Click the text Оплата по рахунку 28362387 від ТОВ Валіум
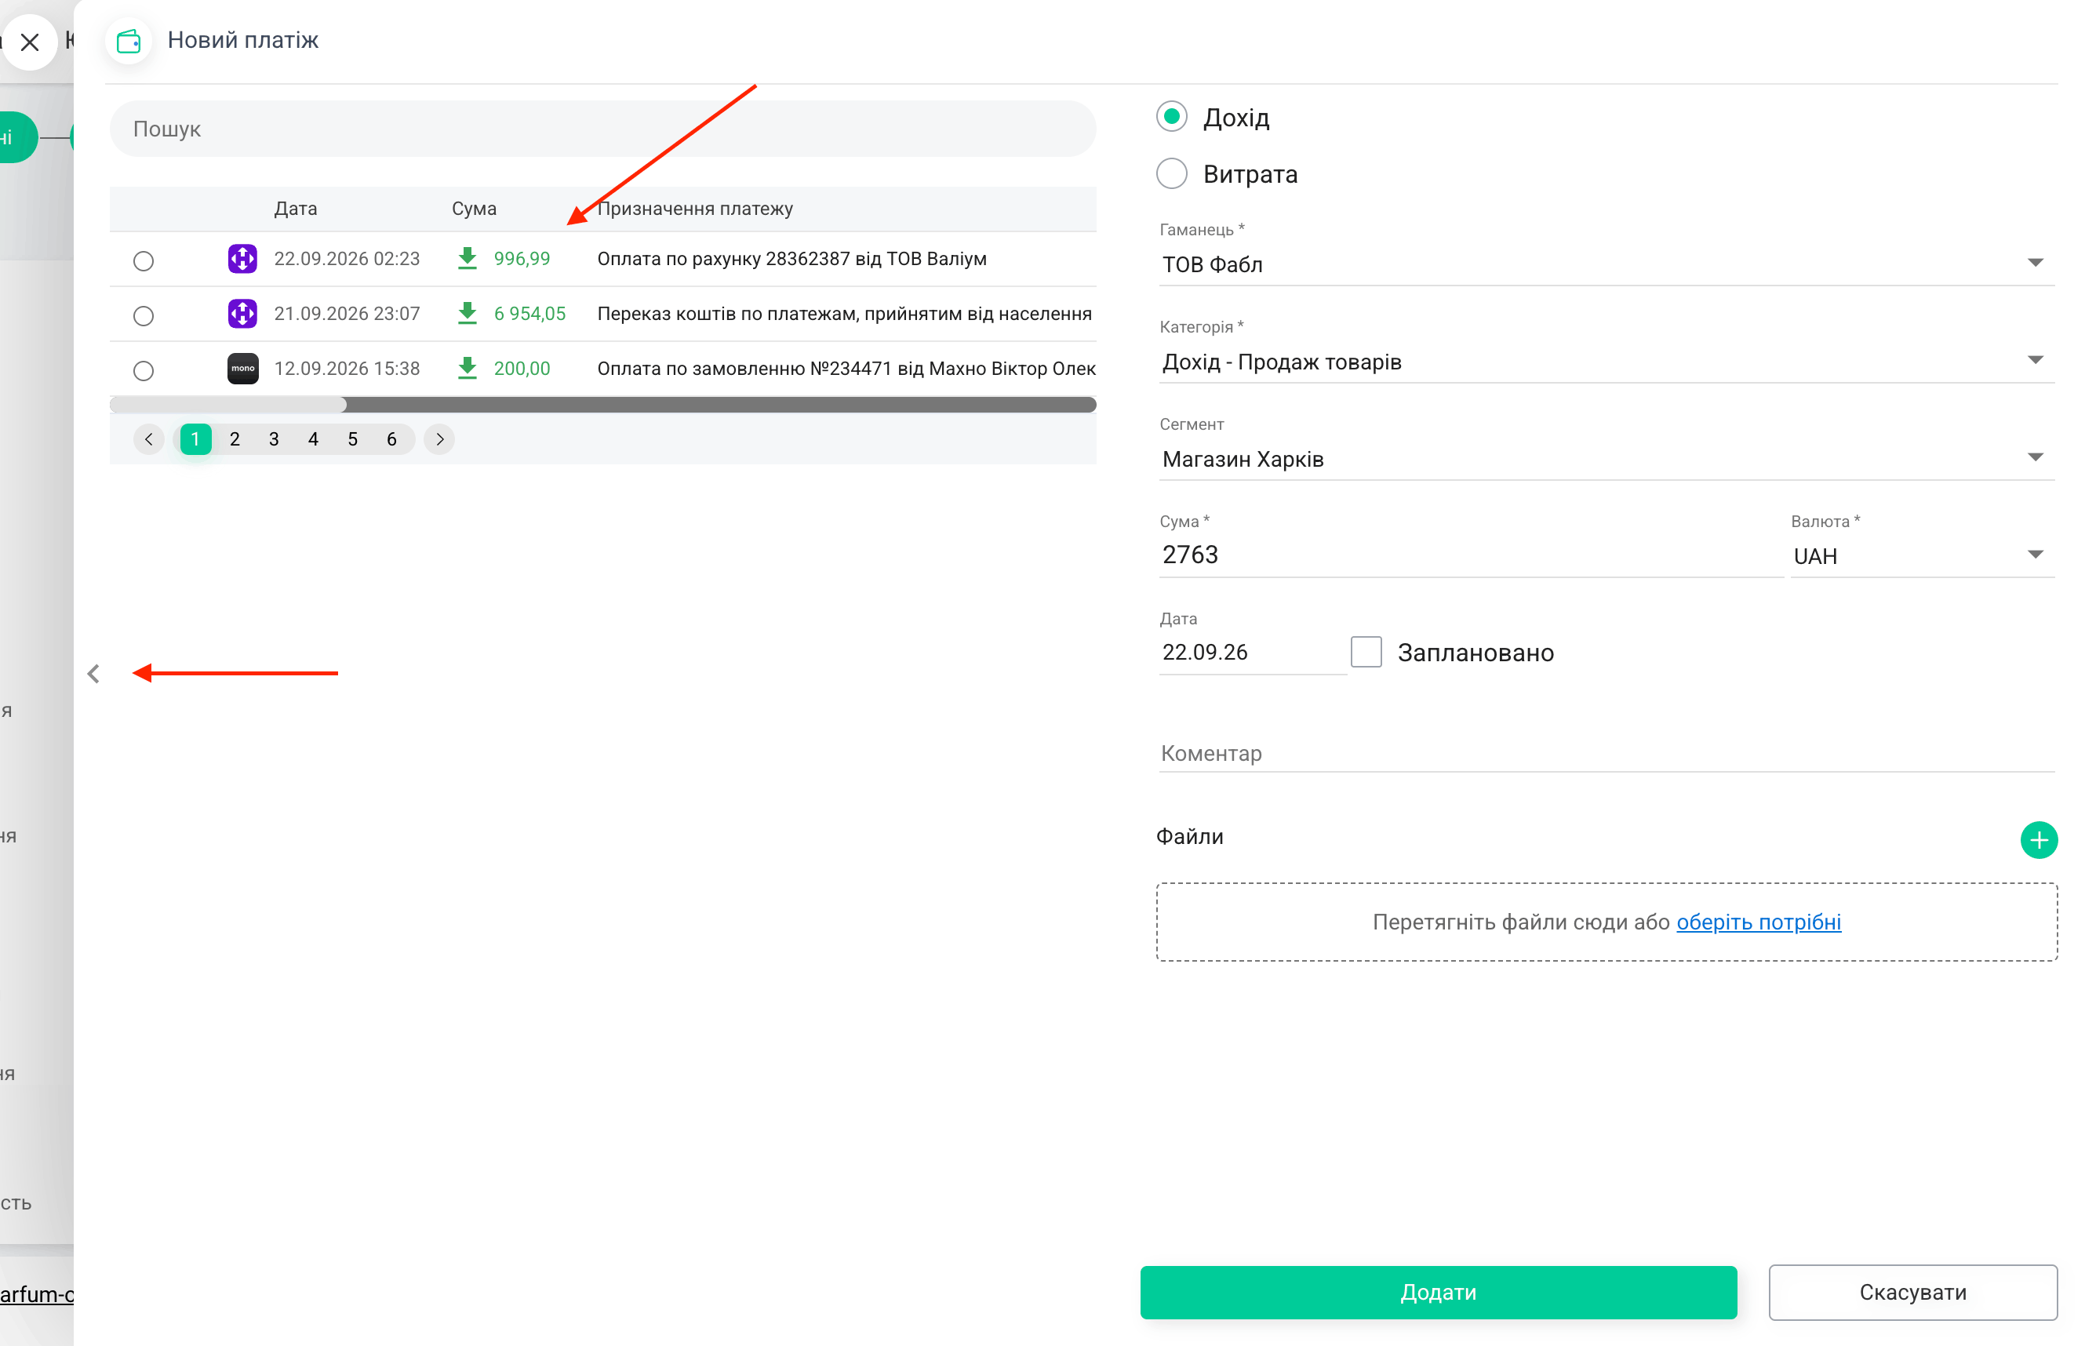 [x=791, y=259]
